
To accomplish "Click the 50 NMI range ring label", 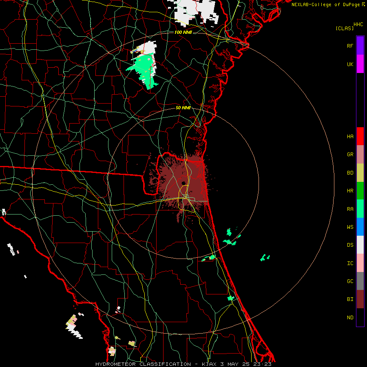I will [183, 108].
